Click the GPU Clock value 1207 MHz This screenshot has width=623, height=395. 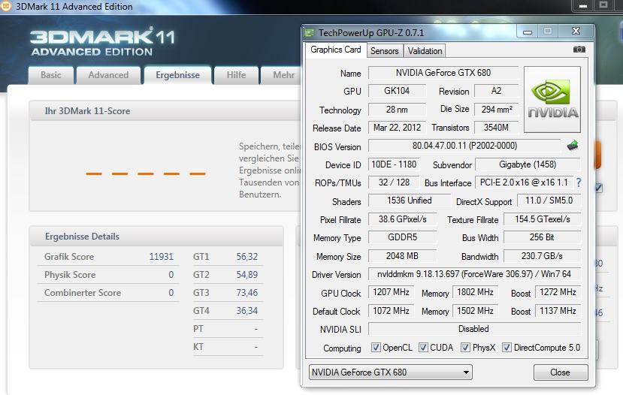pyautogui.click(x=391, y=292)
